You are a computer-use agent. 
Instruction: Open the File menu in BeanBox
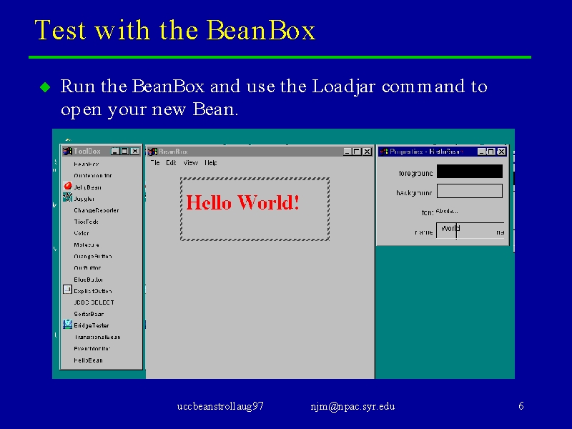[155, 163]
